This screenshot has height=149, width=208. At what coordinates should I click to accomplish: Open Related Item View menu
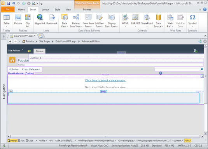click(76, 21)
